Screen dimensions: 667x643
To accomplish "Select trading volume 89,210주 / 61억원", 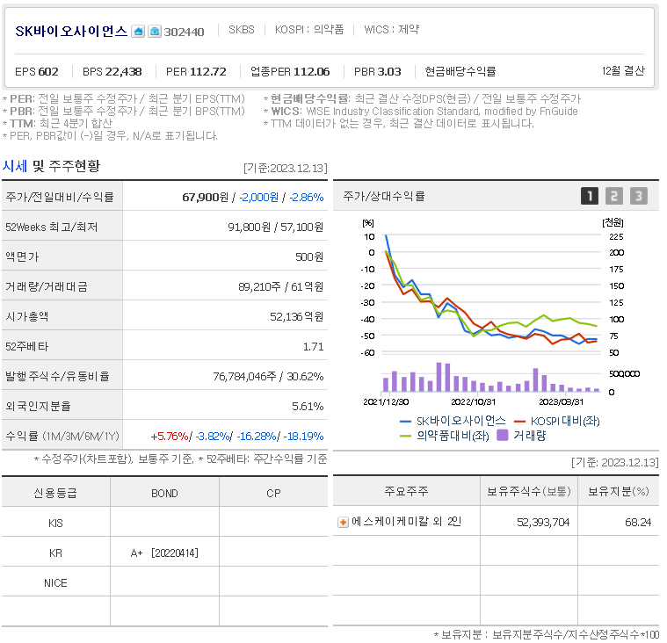I will (x=280, y=286).
